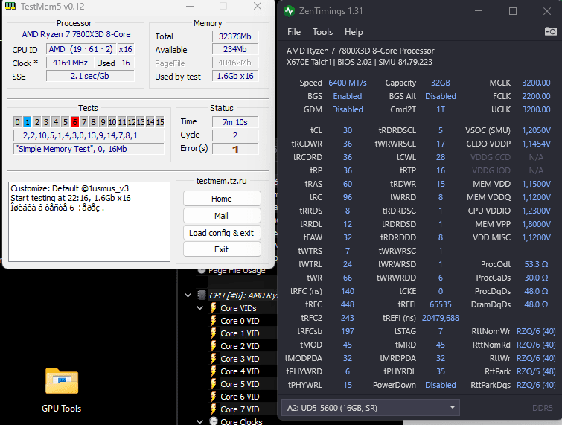
Task: Click the Exit button in TestMem5
Action: coord(222,249)
